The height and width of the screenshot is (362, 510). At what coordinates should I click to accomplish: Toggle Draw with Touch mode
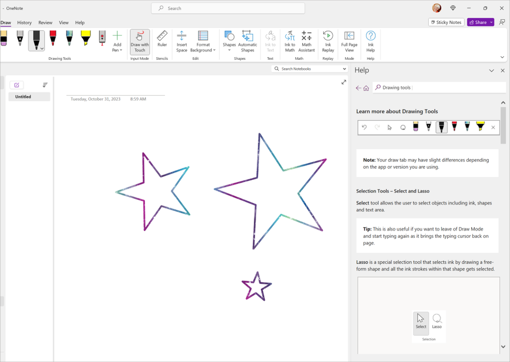pos(140,42)
